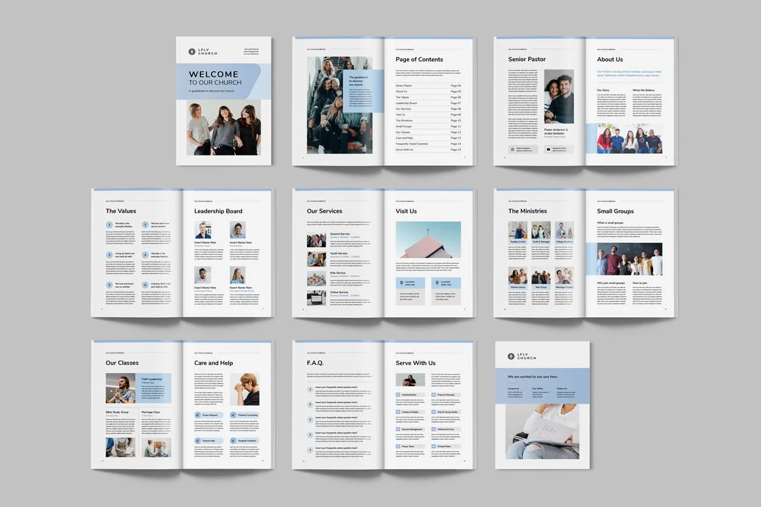
Task: Click the location pin for Location Name One
Action: tap(401, 283)
